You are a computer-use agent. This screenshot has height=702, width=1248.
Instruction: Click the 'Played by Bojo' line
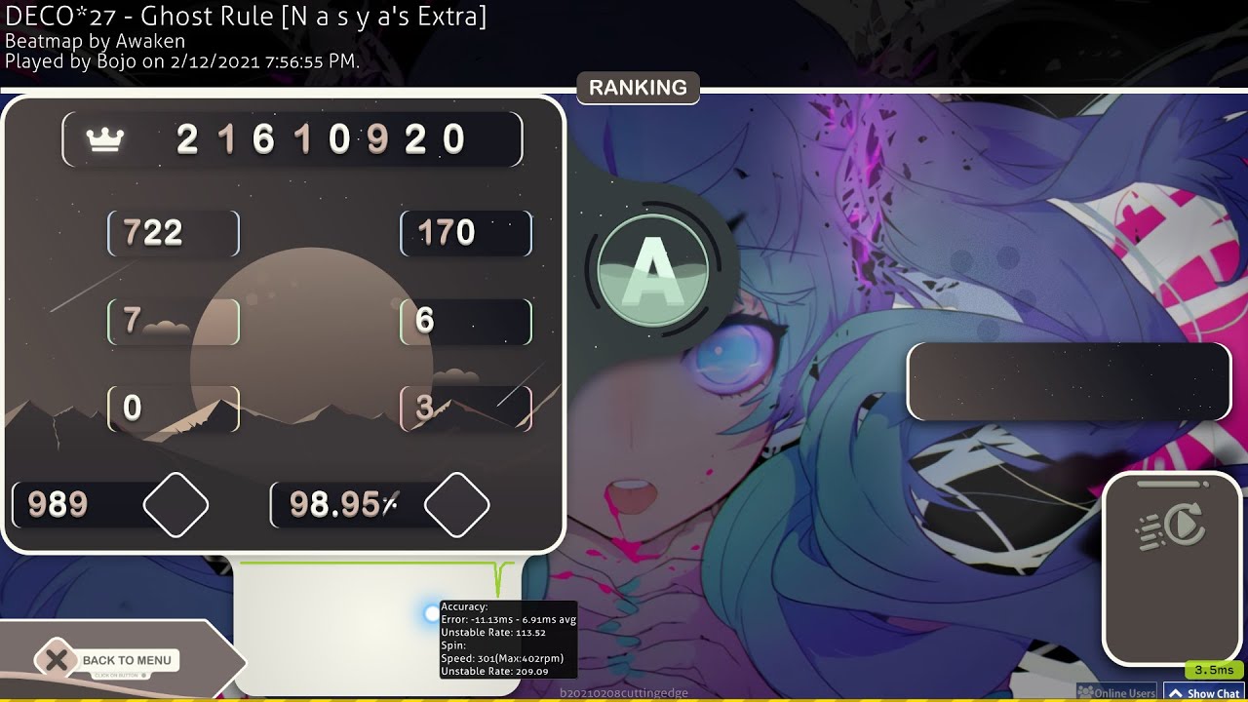coord(183,60)
